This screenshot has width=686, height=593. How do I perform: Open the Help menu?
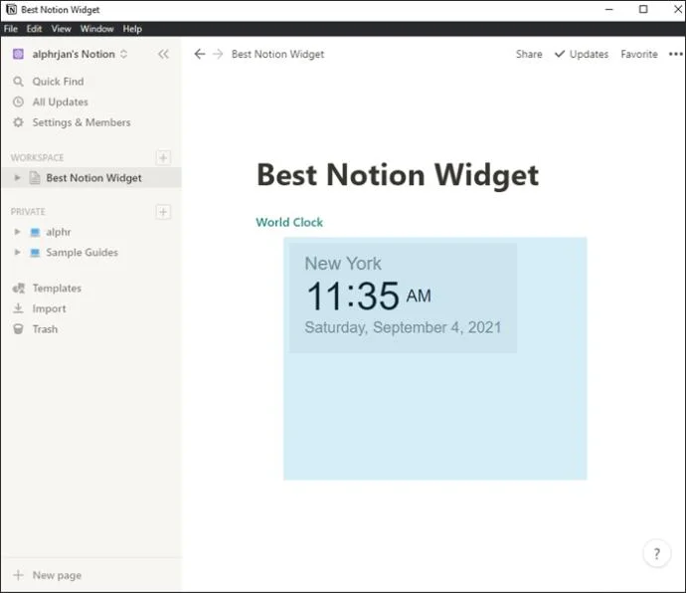[132, 29]
